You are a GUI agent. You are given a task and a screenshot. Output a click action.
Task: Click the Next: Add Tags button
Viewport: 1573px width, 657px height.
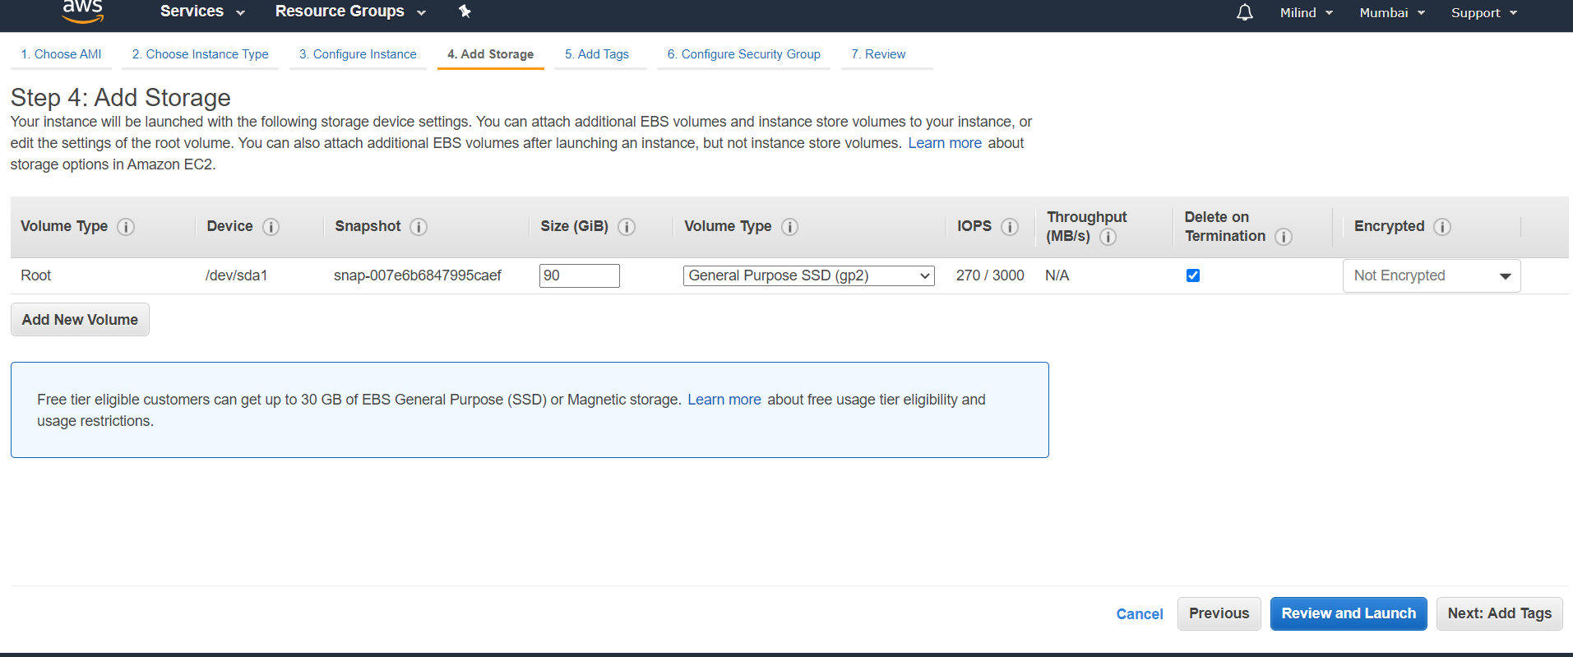[1499, 613]
